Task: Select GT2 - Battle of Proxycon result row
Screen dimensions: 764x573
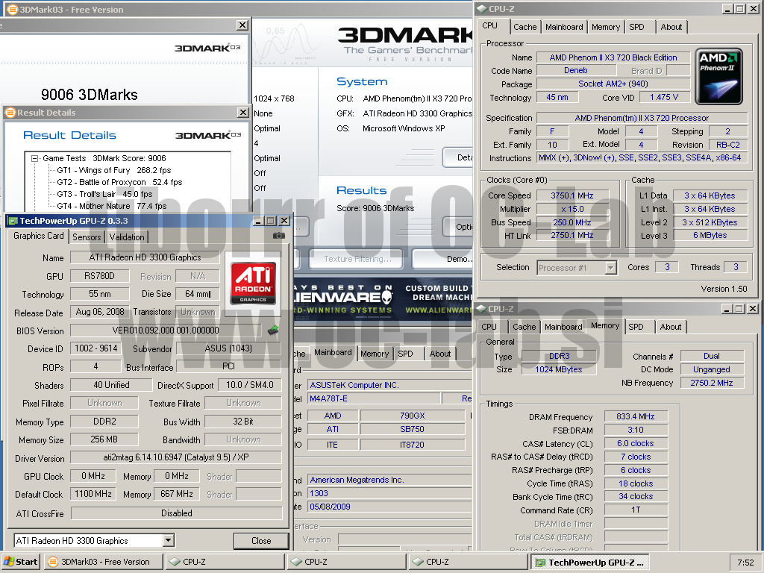Action: click(x=119, y=182)
